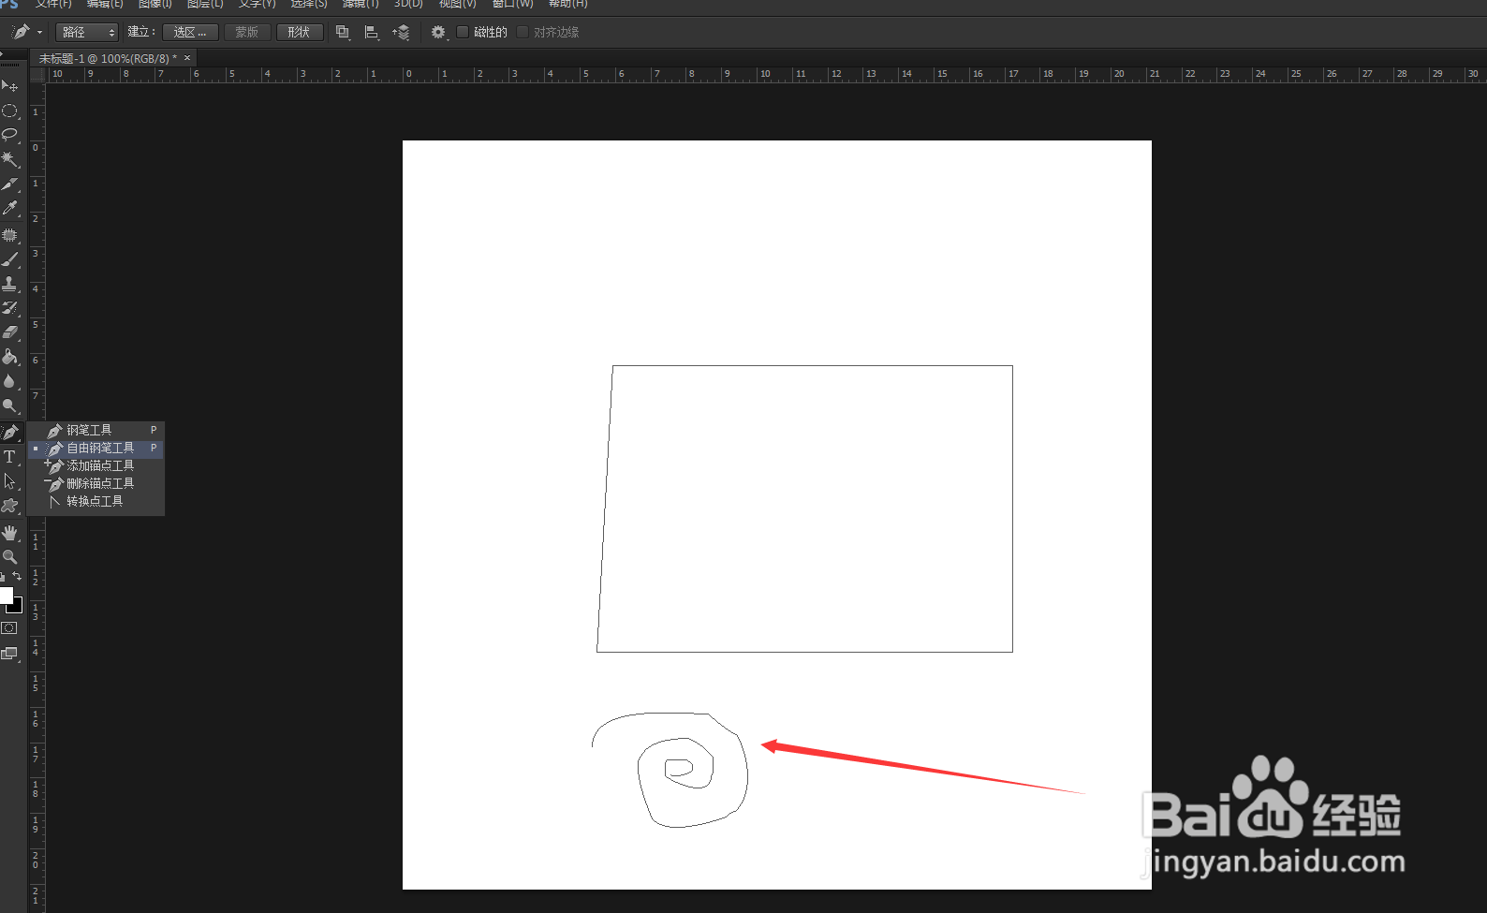Open path operations icon in options bar
The image size is (1487, 913).
(x=343, y=32)
